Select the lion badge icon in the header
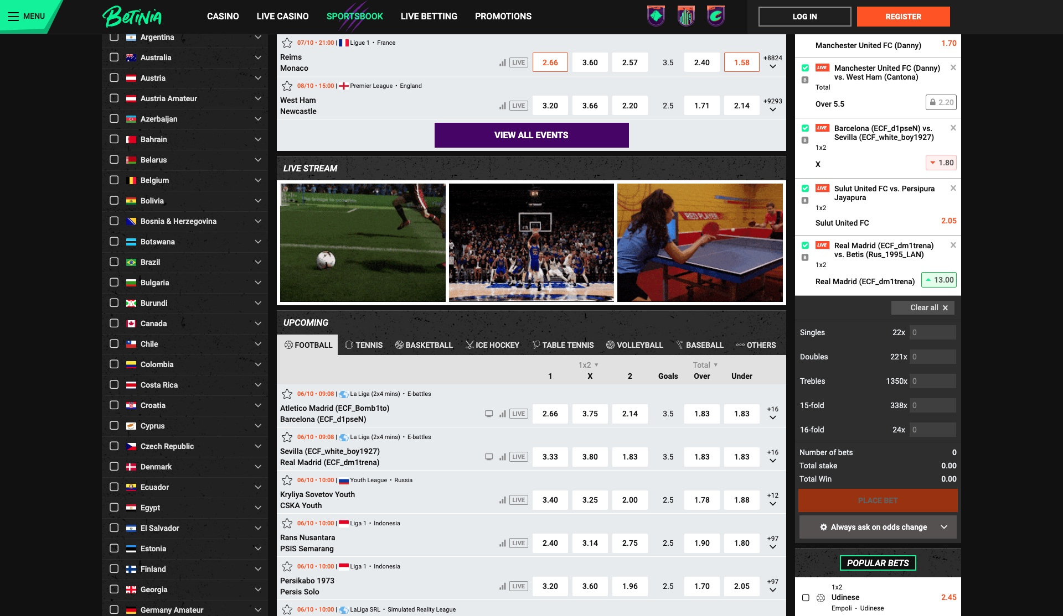 point(656,16)
